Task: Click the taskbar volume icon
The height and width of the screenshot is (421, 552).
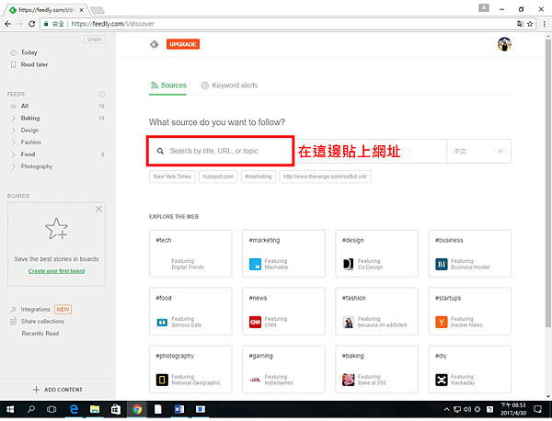Action: [x=467, y=409]
